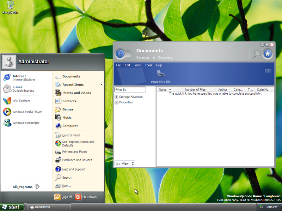Click the back arrow in Documents window

click(x=120, y=53)
